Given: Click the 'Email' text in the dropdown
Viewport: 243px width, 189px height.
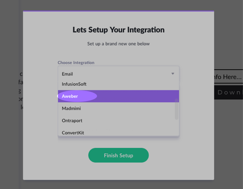Looking at the screenshot, I should [x=67, y=74].
